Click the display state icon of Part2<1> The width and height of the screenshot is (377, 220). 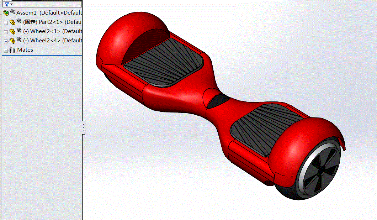[19, 21]
